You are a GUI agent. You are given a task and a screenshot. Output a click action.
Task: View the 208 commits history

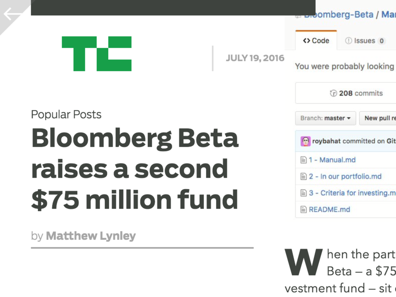(360, 93)
